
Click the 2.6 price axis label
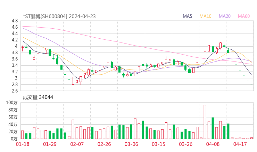[x=15, y=91]
